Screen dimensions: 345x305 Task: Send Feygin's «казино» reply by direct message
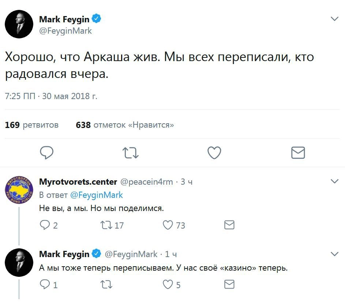229,285
